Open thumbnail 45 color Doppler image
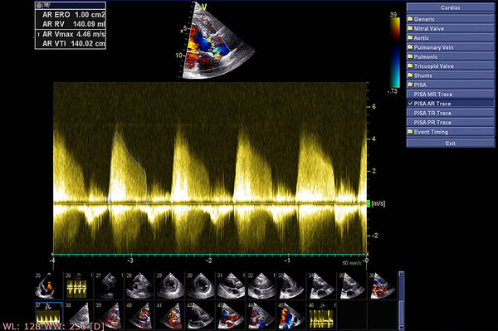Screen dimensions: 498x331 pyautogui.click(x=291, y=316)
